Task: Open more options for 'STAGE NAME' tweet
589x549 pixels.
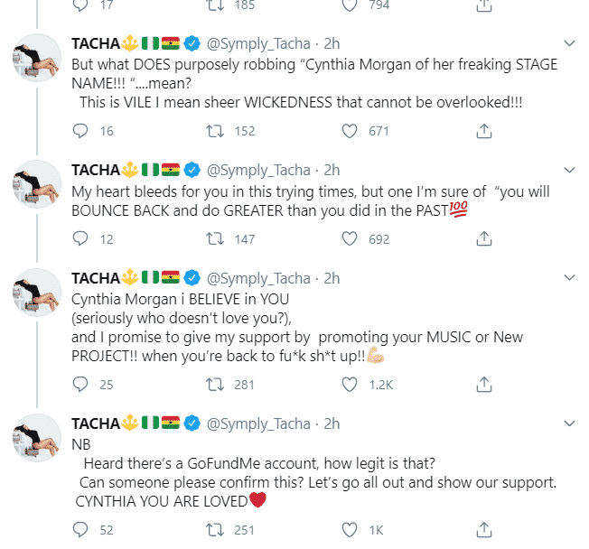Action: coord(569,43)
